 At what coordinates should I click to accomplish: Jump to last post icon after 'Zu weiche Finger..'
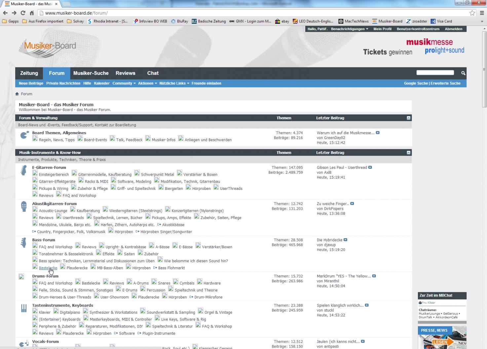[x=352, y=204]
